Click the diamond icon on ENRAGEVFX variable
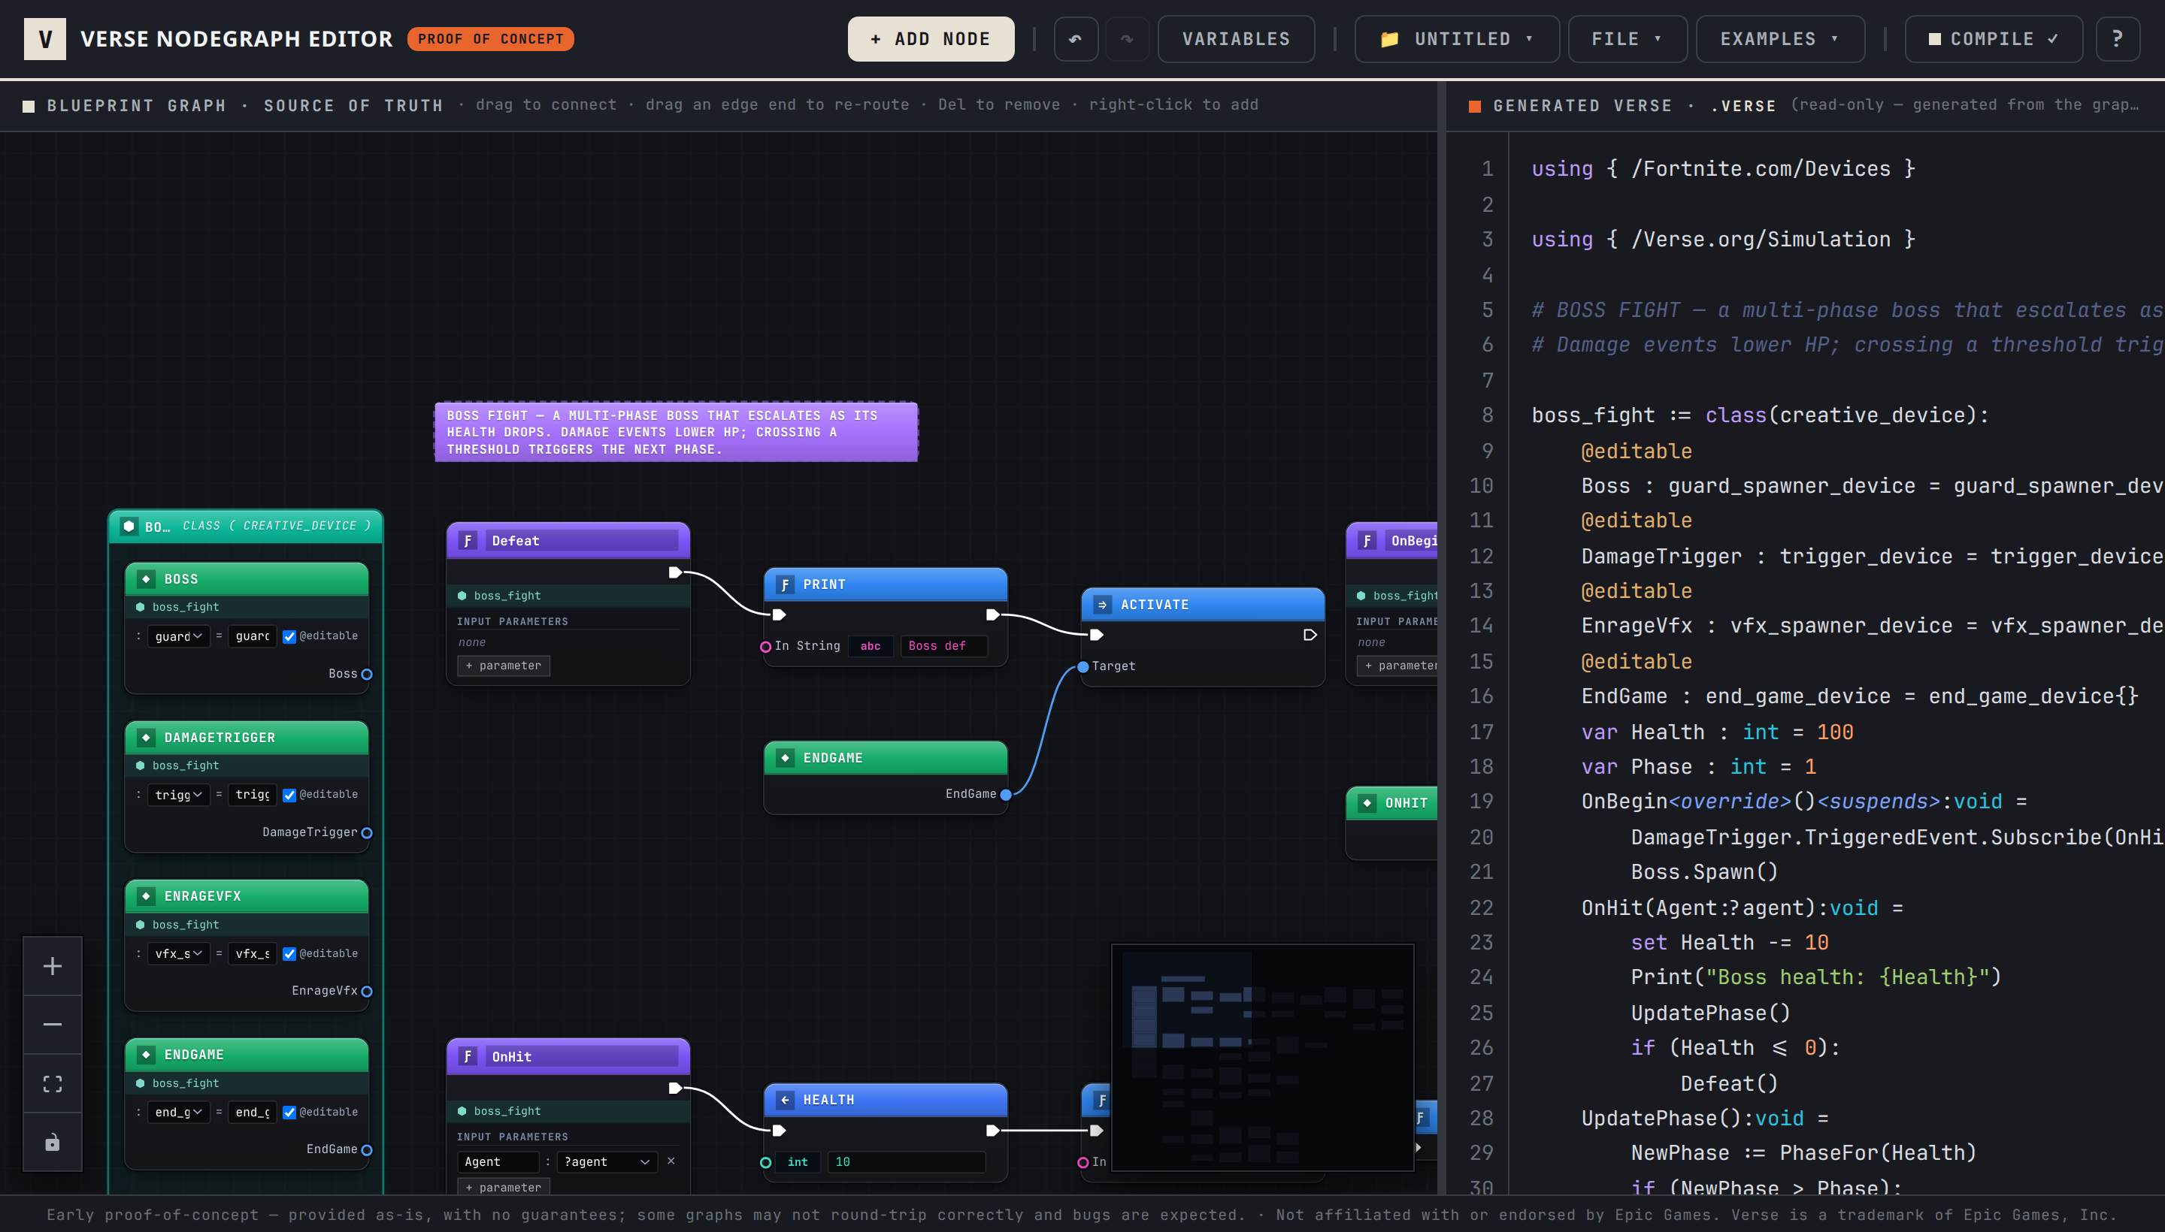The width and height of the screenshot is (2165, 1232). click(x=147, y=895)
